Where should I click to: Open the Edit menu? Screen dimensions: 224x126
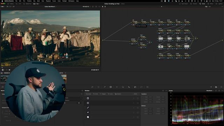[x=20, y=1]
